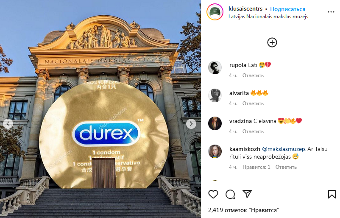The width and height of the screenshot is (340, 218).
Task: Like the post with the heart icon
Action: [x=213, y=194]
